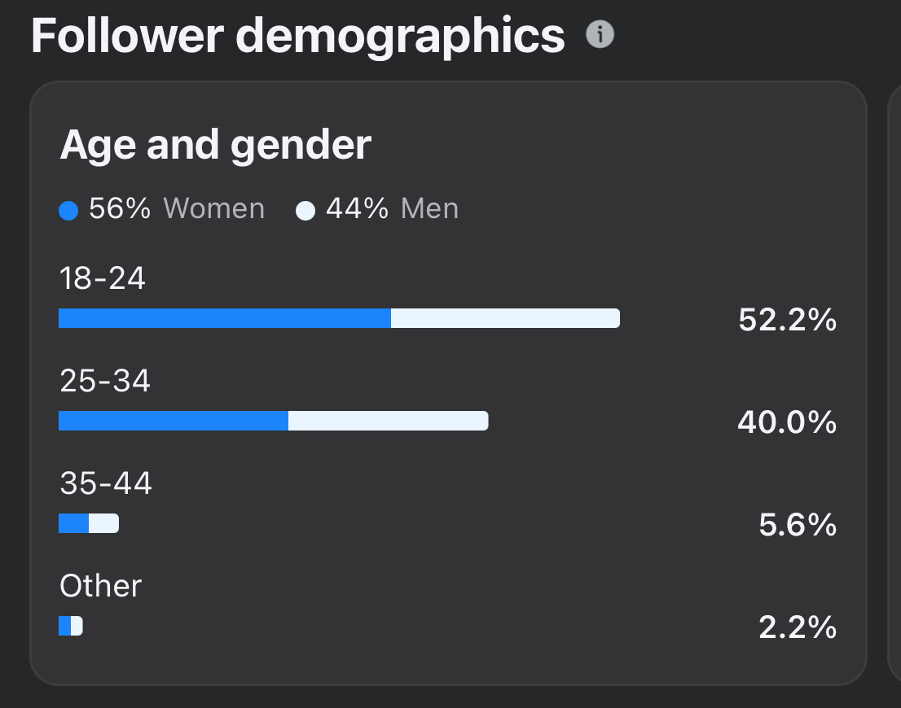Click the white men segment of 18-24 bar
This screenshot has width=901, height=708.
coord(506,318)
